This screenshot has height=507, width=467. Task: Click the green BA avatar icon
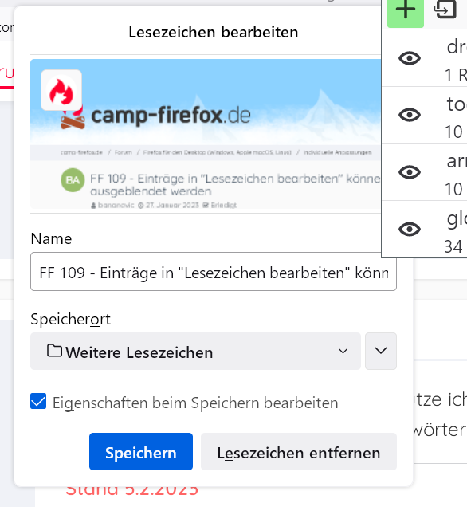tap(73, 180)
